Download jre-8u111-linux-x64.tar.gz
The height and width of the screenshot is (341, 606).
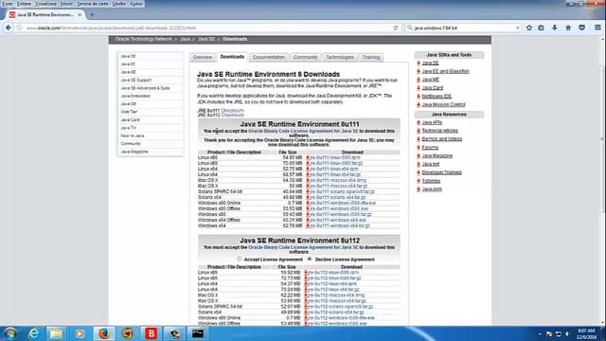(x=335, y=174)
